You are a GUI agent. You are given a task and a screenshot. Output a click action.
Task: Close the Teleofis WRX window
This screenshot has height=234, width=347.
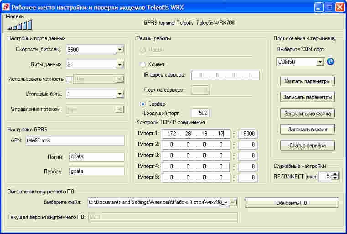click(339, 7)
